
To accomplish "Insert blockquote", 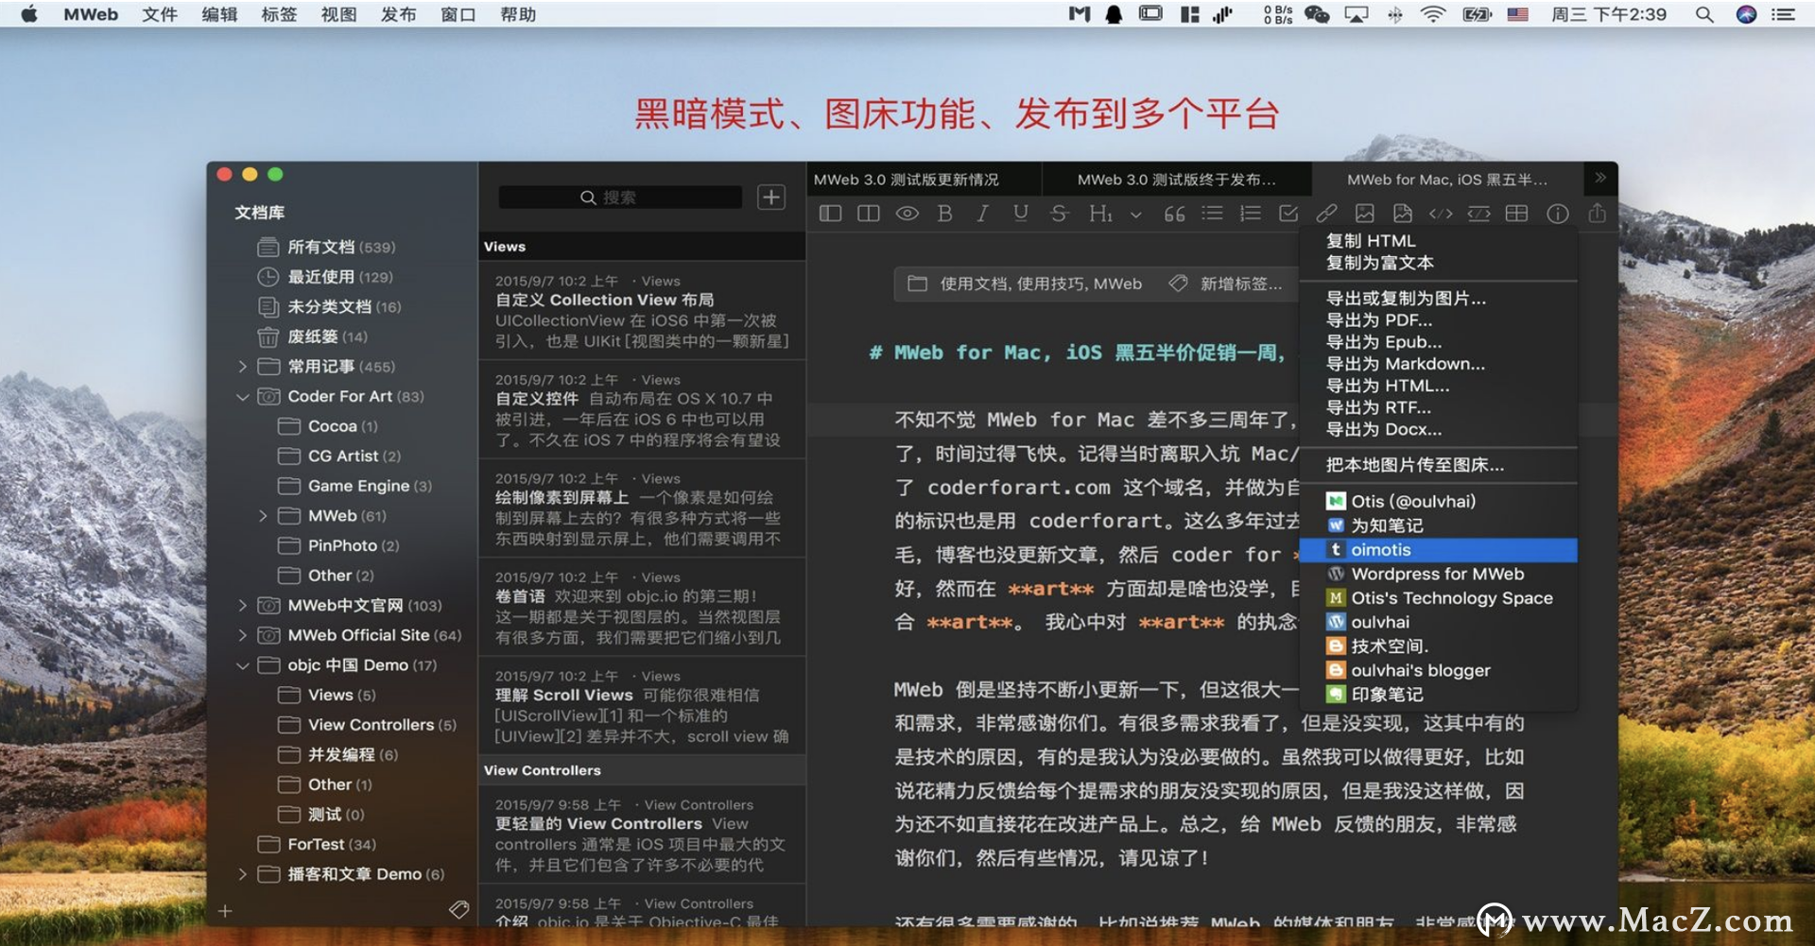I will click(x=1174, y=214).
